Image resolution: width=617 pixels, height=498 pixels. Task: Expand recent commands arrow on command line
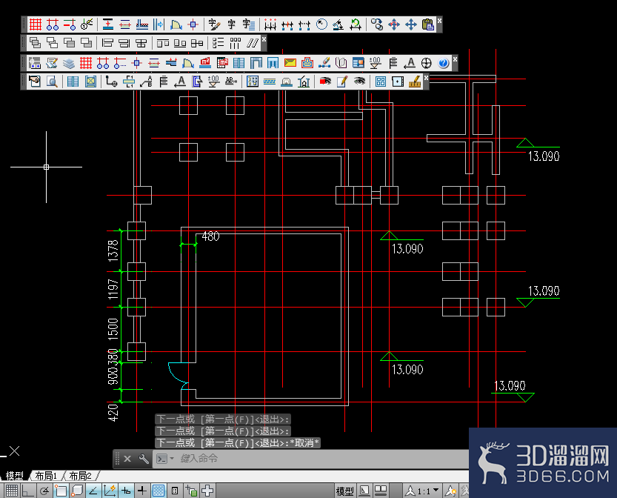[x=172, y=458]
